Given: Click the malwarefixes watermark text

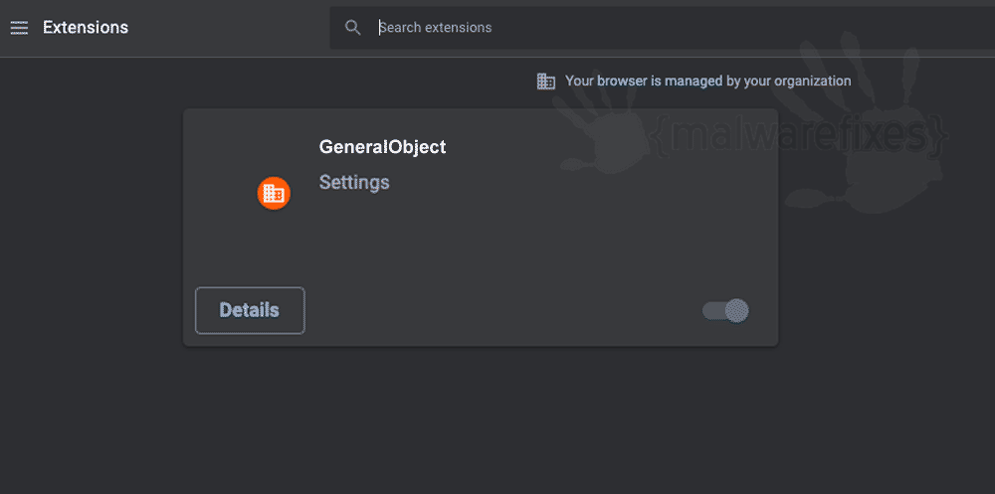Looking at the screenshot, I should tap(801, 136).
